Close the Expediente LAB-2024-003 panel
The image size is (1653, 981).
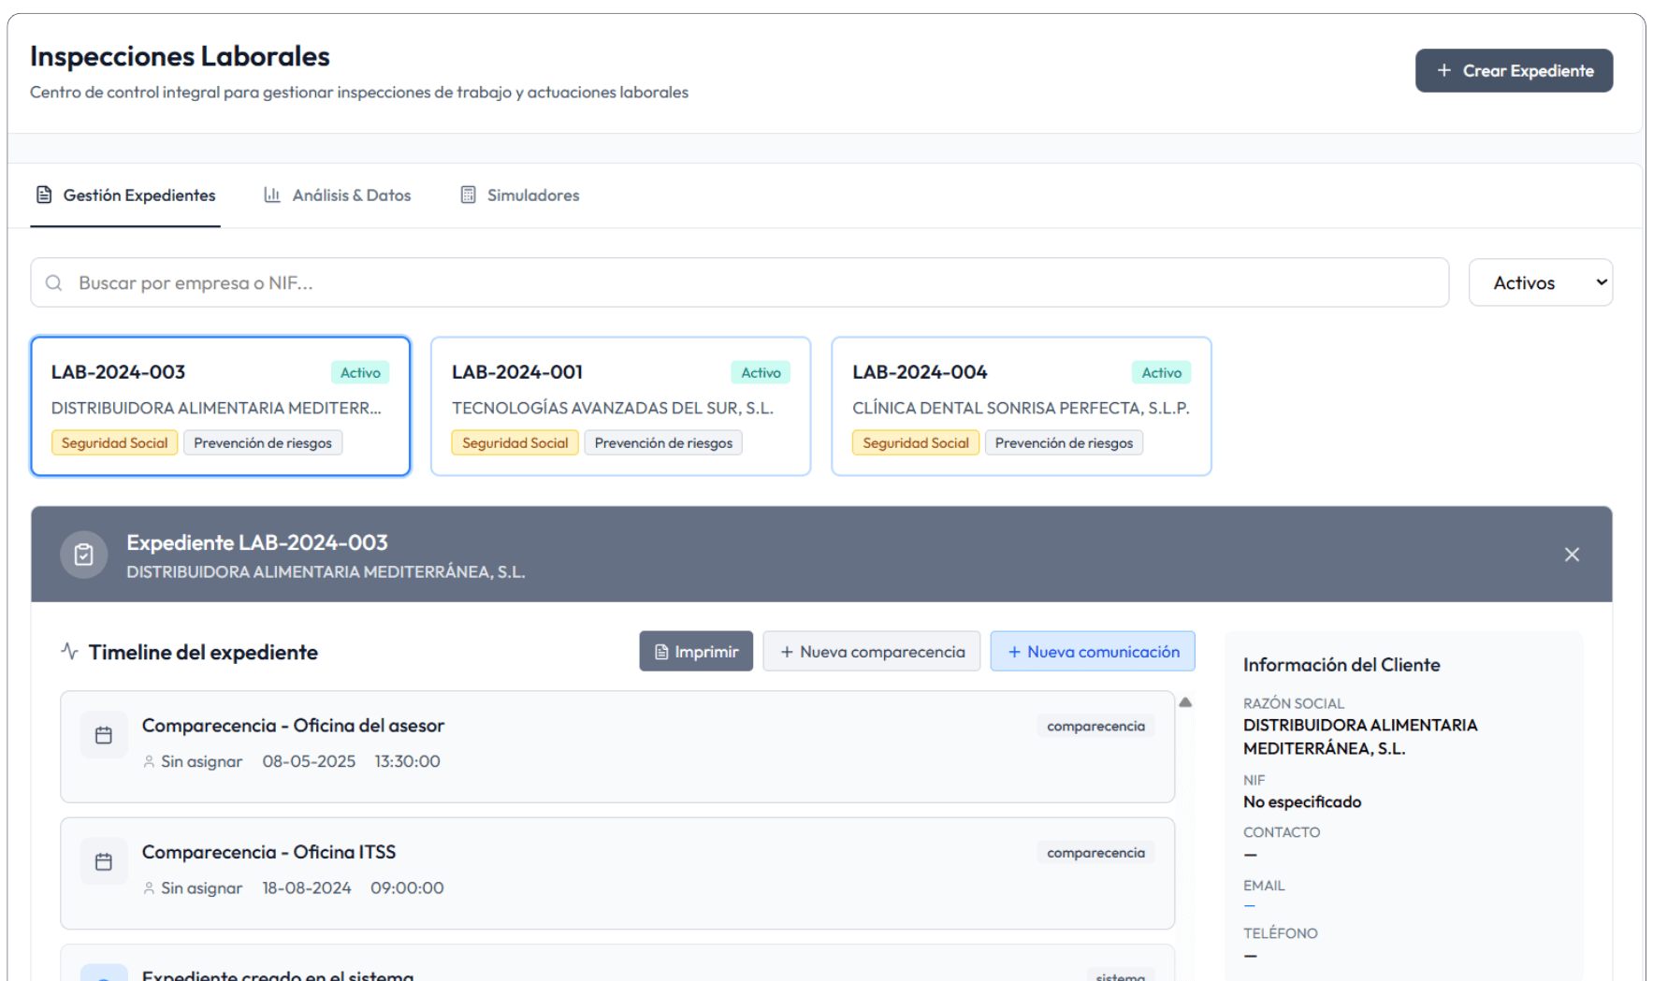1572,555
